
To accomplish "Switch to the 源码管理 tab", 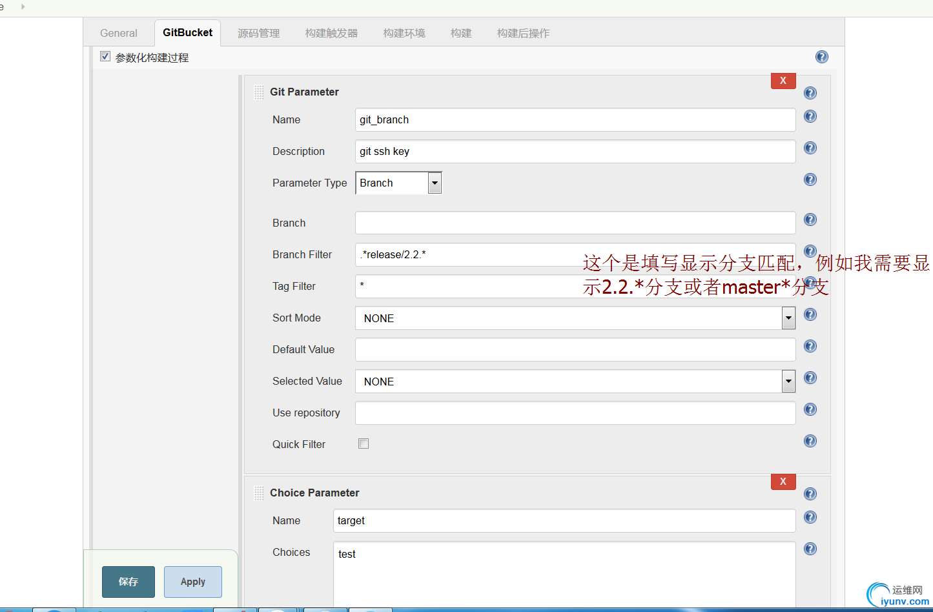I will pos(259,33).
